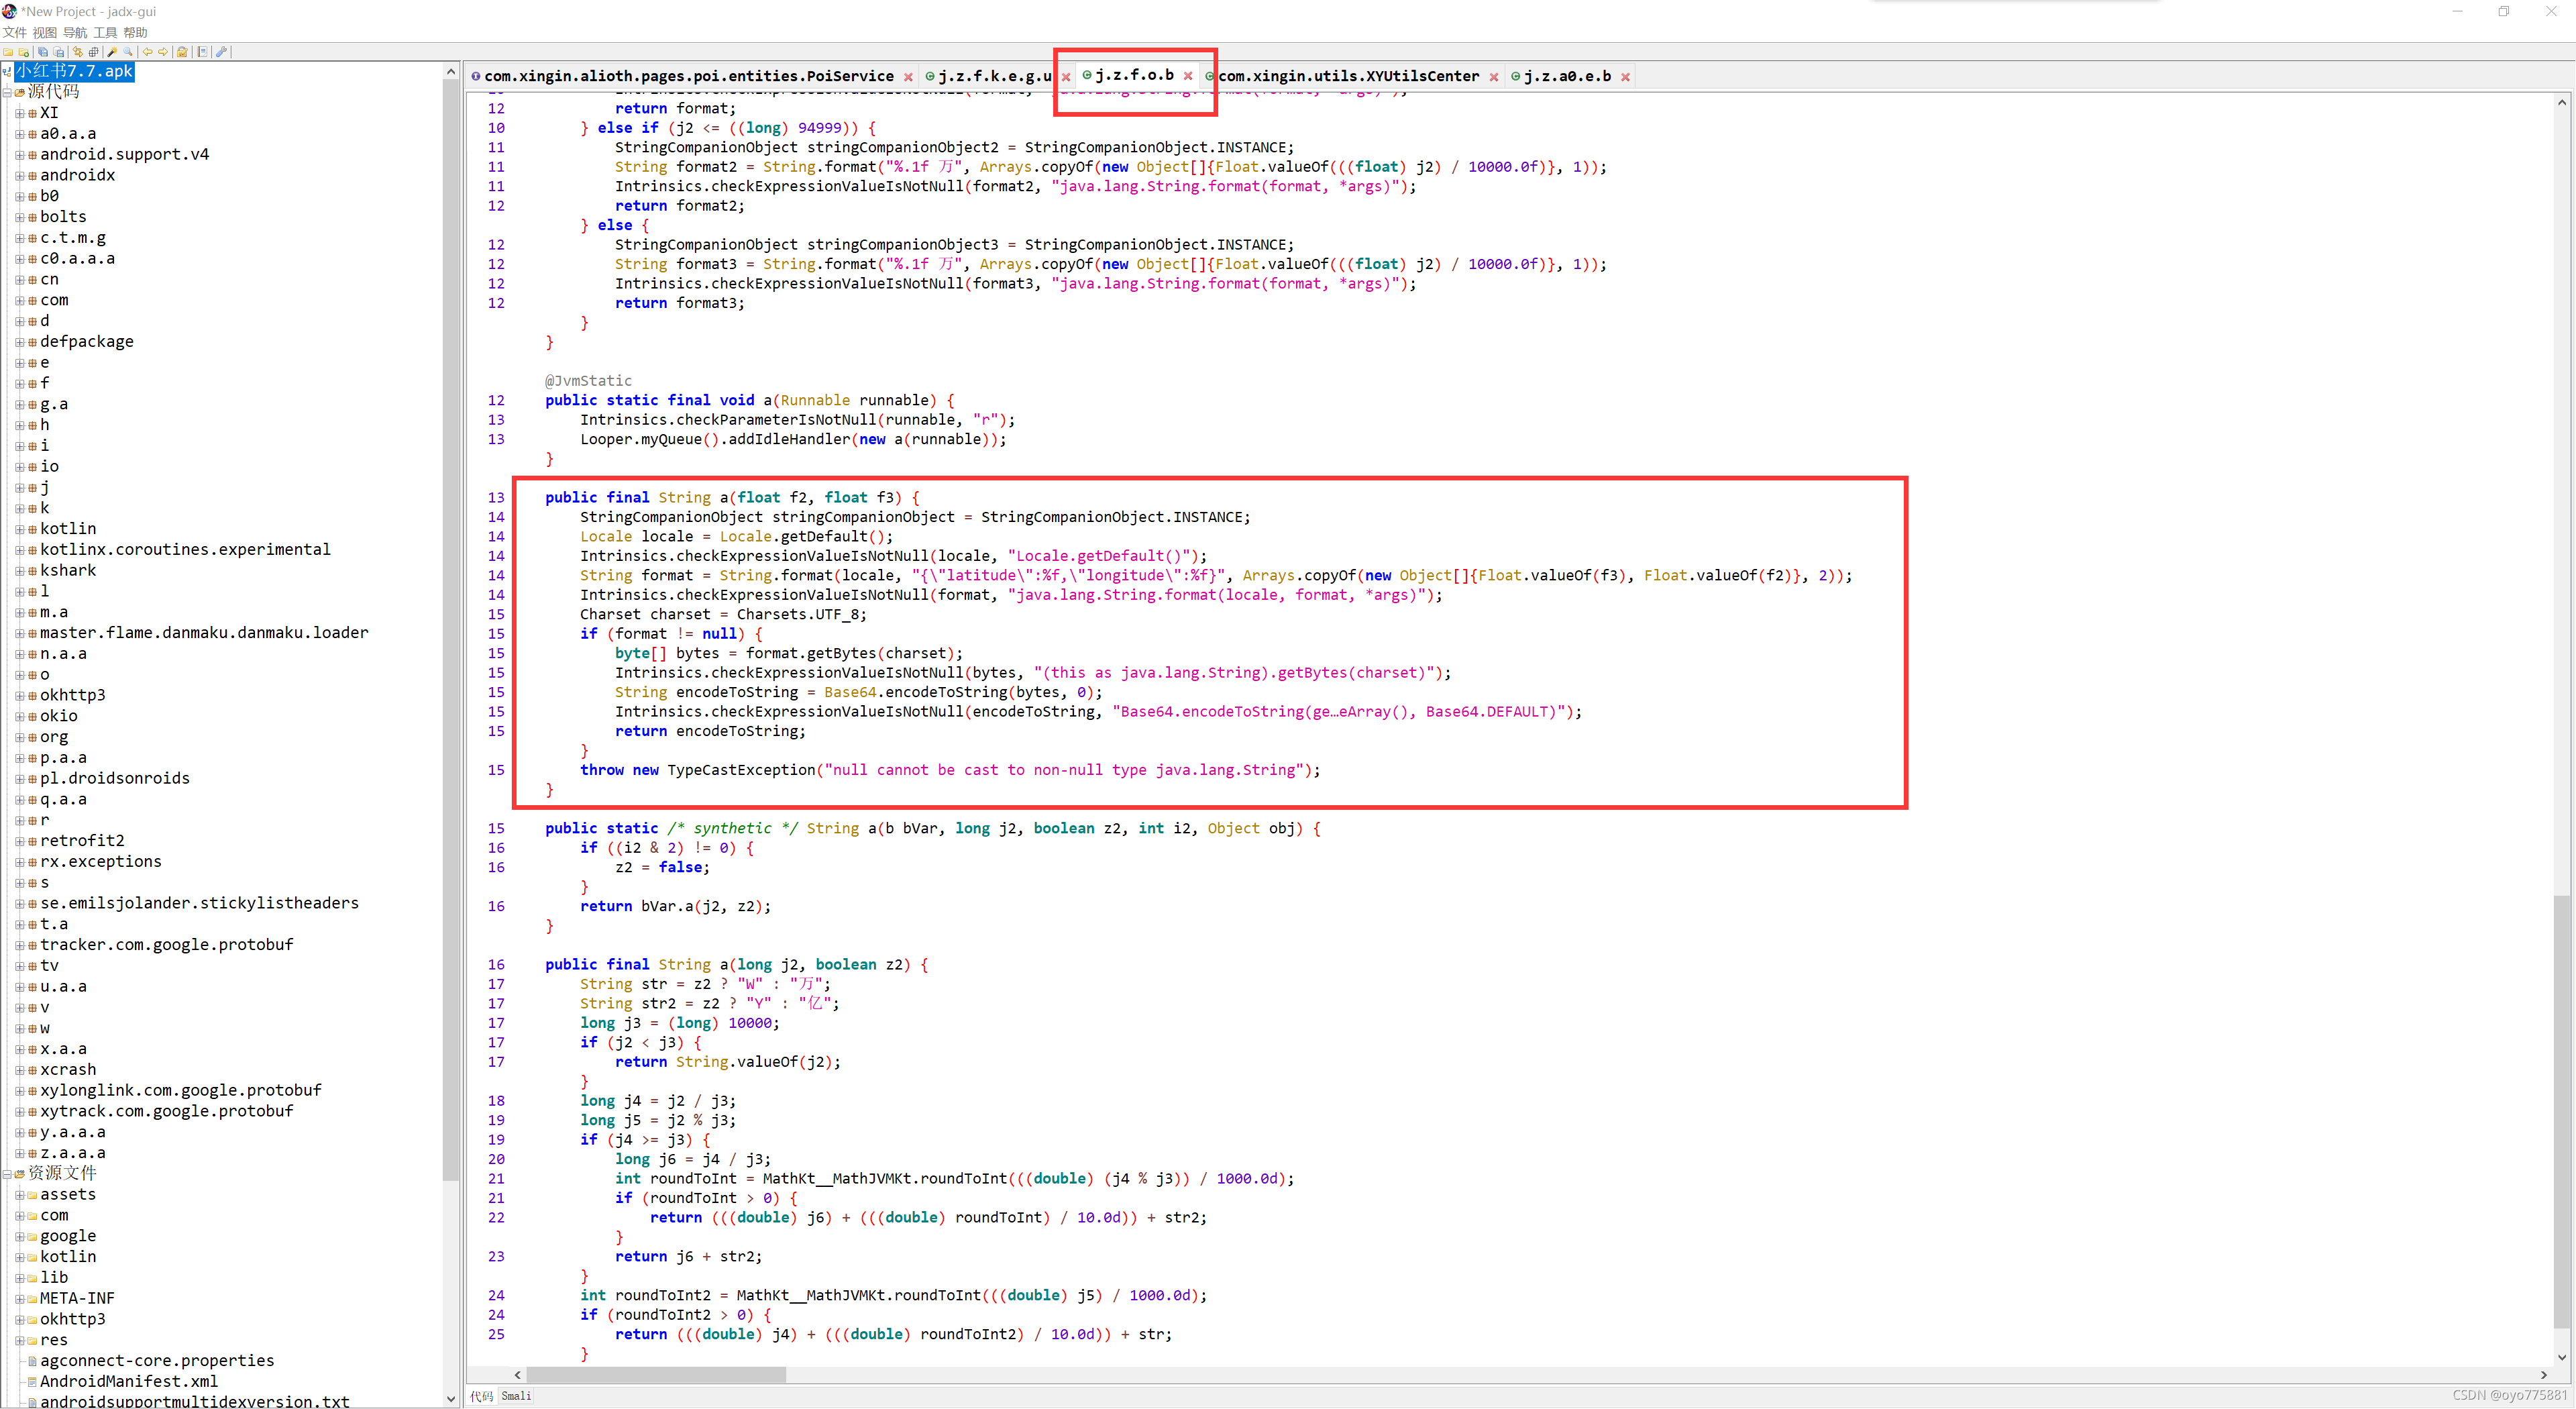2576x1409 pixels.
Task: Expand the kotlin package tree node
Action: click(20, 529)
